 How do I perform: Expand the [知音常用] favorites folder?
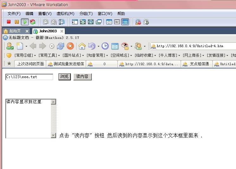point(97,55)
